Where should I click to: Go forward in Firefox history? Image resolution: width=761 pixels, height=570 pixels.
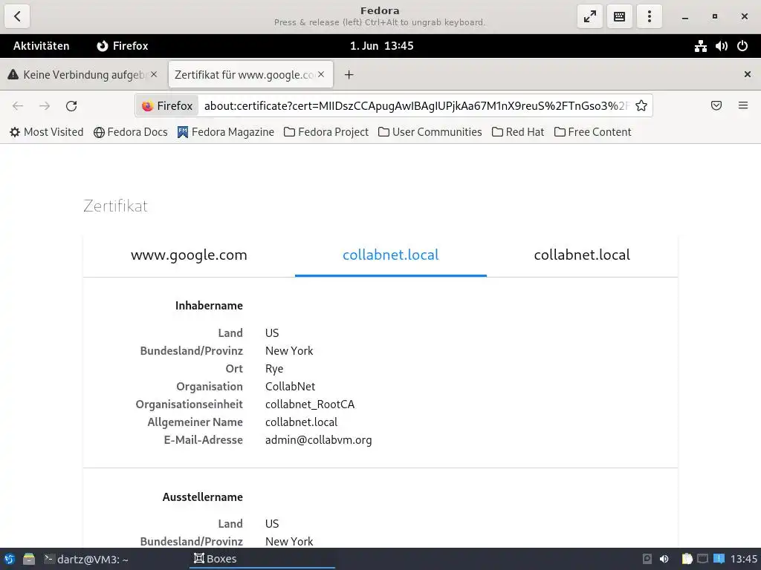coord(45,105)
